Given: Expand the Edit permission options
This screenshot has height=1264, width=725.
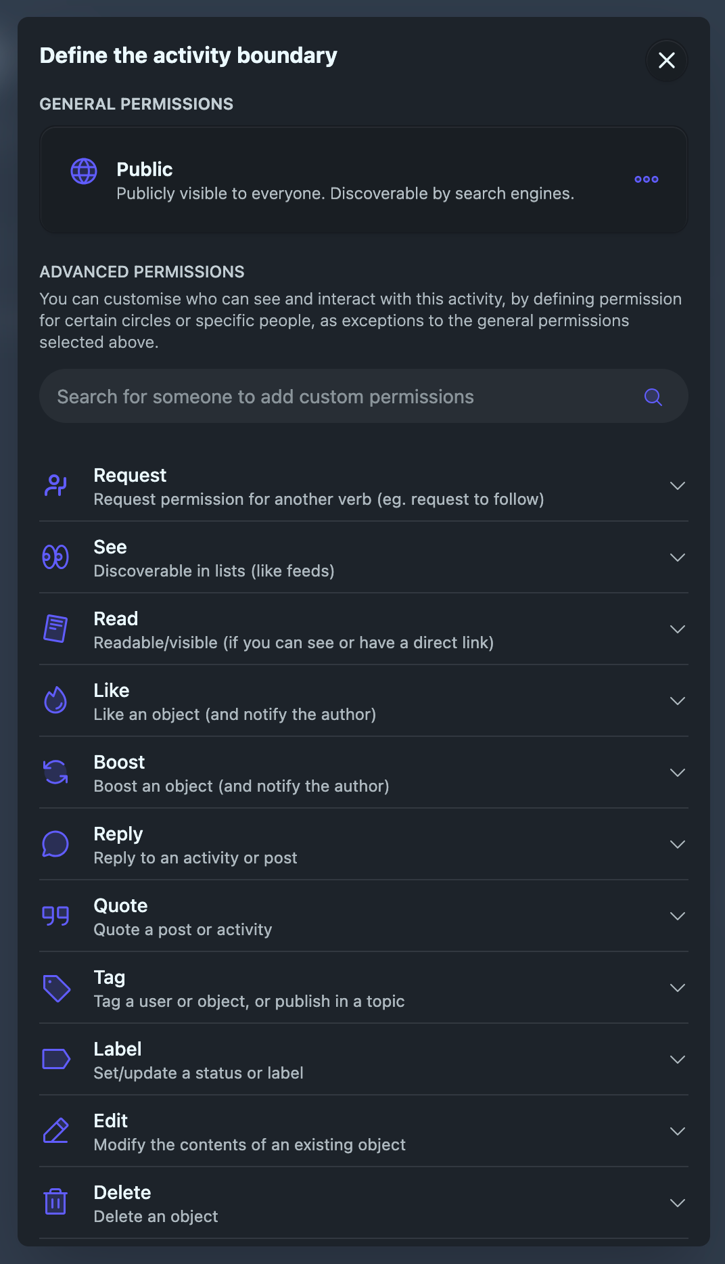Looking at the screenshot, I should (678, 1131).
